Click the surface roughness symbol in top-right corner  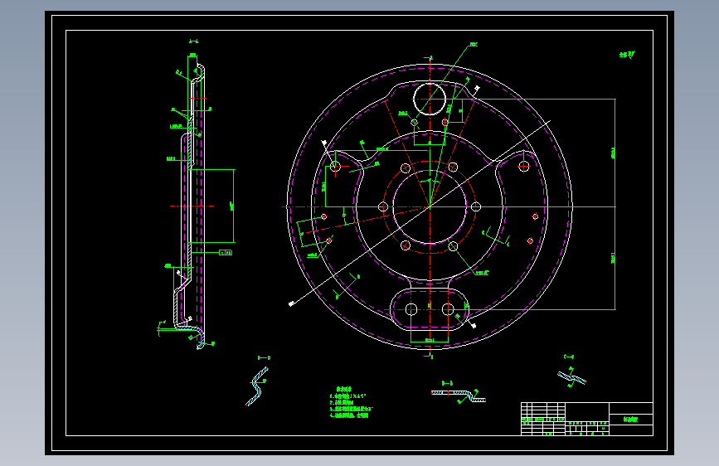click(627, 55)
